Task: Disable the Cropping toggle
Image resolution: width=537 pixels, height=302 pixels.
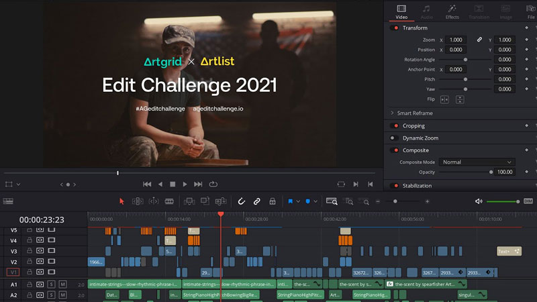Action: [395, 125]
